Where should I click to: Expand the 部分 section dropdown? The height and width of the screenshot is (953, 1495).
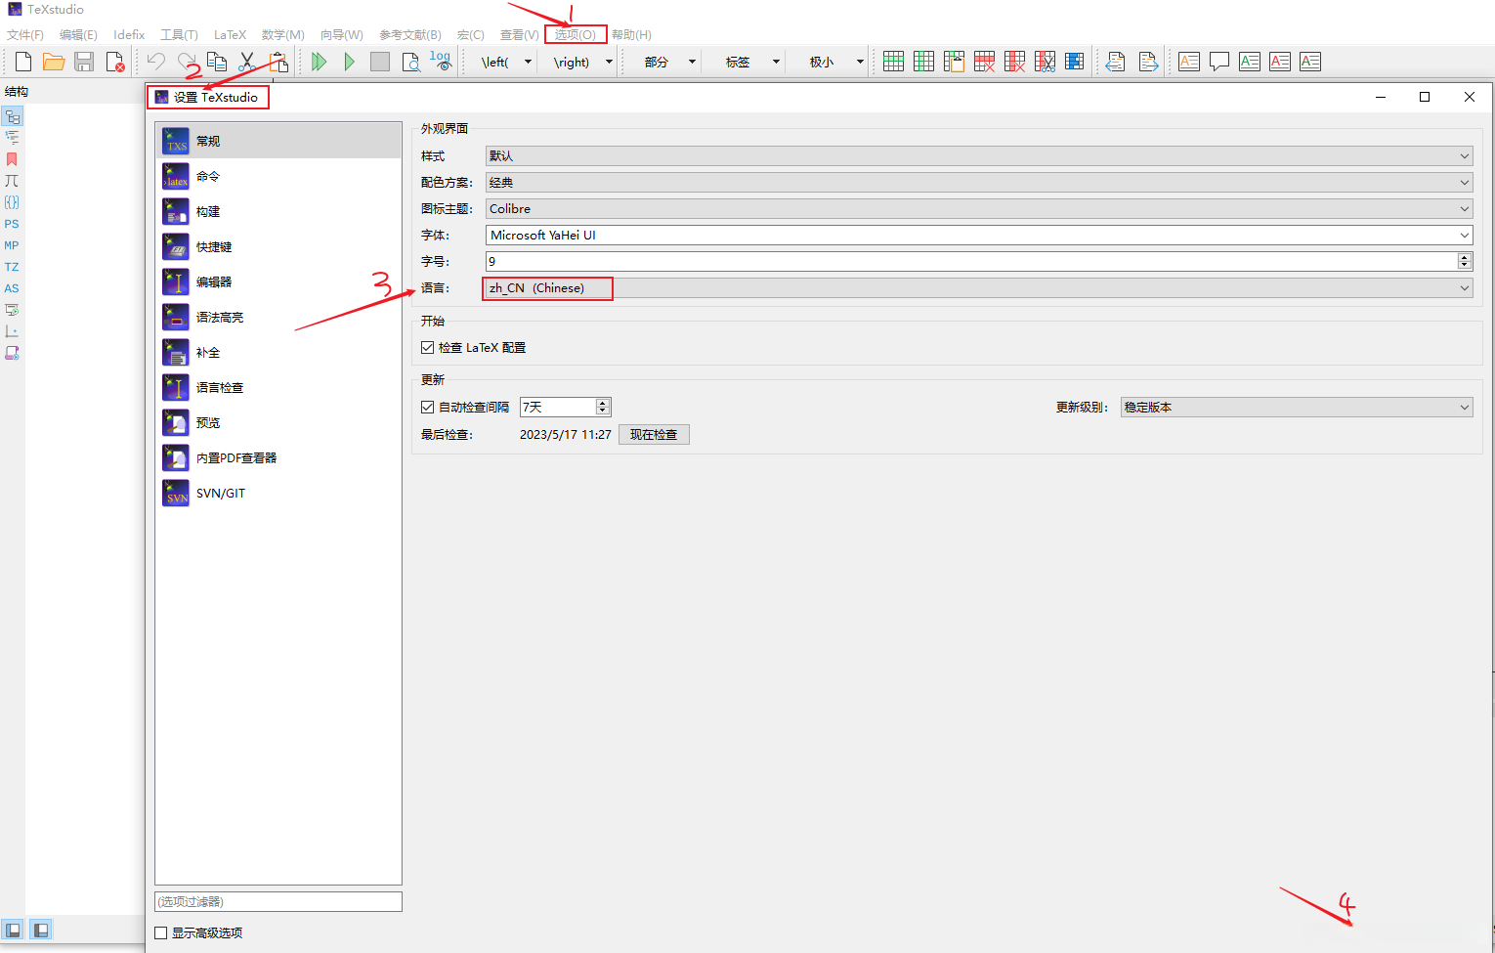point(692,62)
